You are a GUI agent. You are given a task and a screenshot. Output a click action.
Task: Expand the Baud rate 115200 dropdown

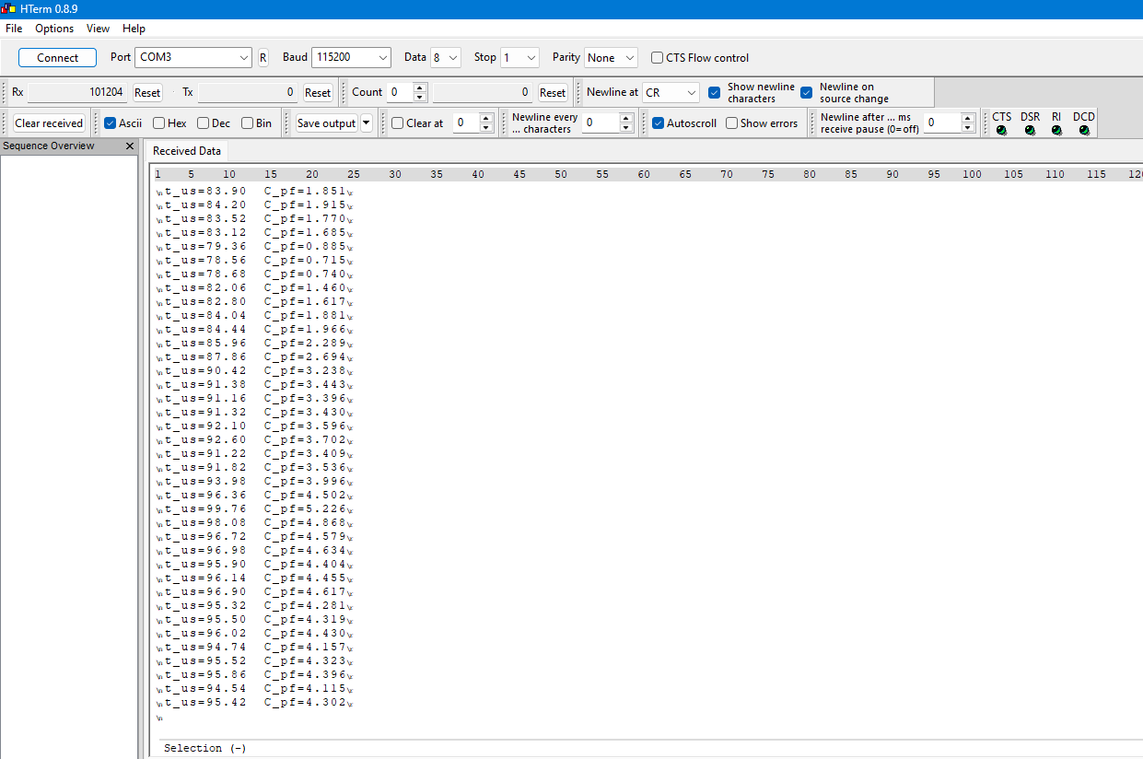[351, 58]
